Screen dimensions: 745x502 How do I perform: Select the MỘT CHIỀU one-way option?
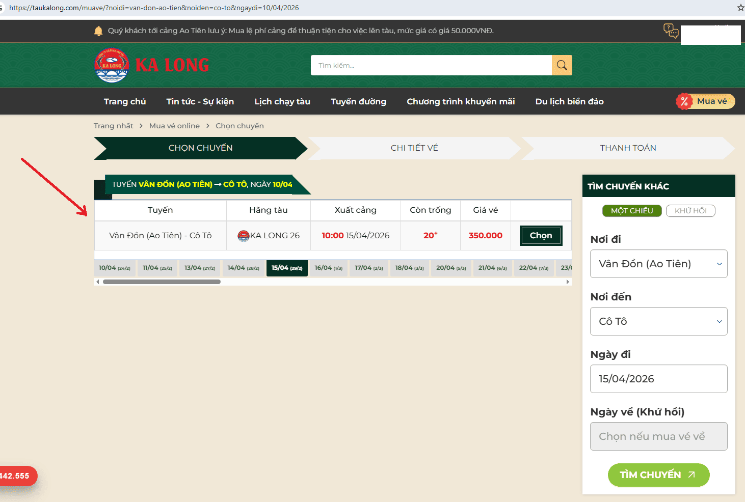[x=631, y=211]
